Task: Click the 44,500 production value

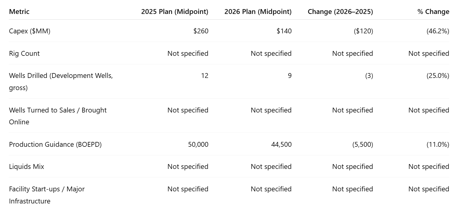Action: click(x=281, y=144)
